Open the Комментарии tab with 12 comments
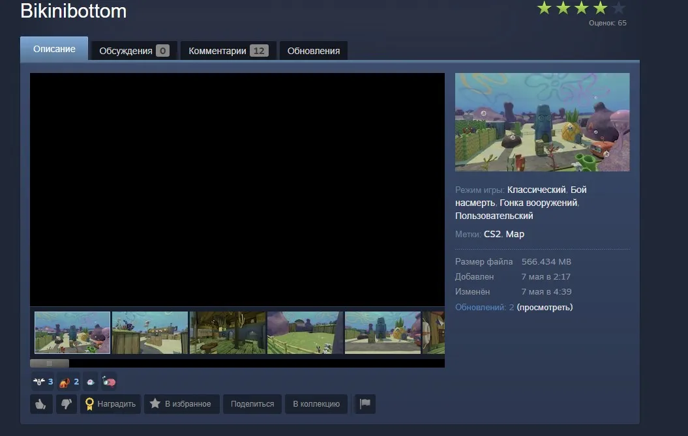Viewport: 688px width, 436px height. [x=228, y=51]
